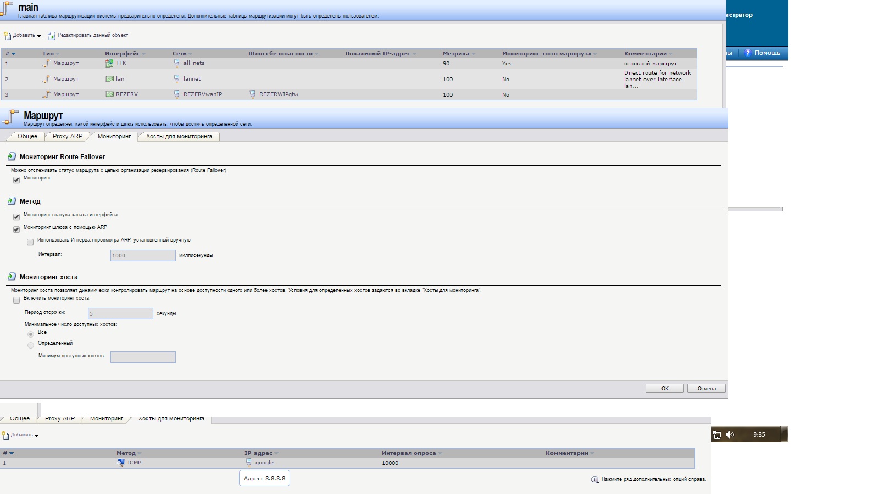Screen dimensions: 879x494
Task: Click the ARP interval milliseconds field
Action: [143, 255]
